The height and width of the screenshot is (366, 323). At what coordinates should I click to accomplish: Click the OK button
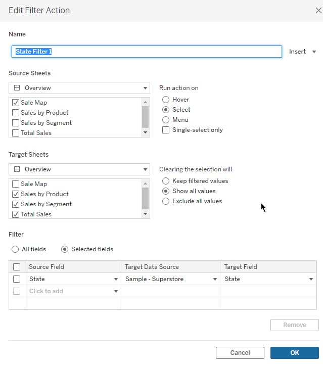point(295,353)
